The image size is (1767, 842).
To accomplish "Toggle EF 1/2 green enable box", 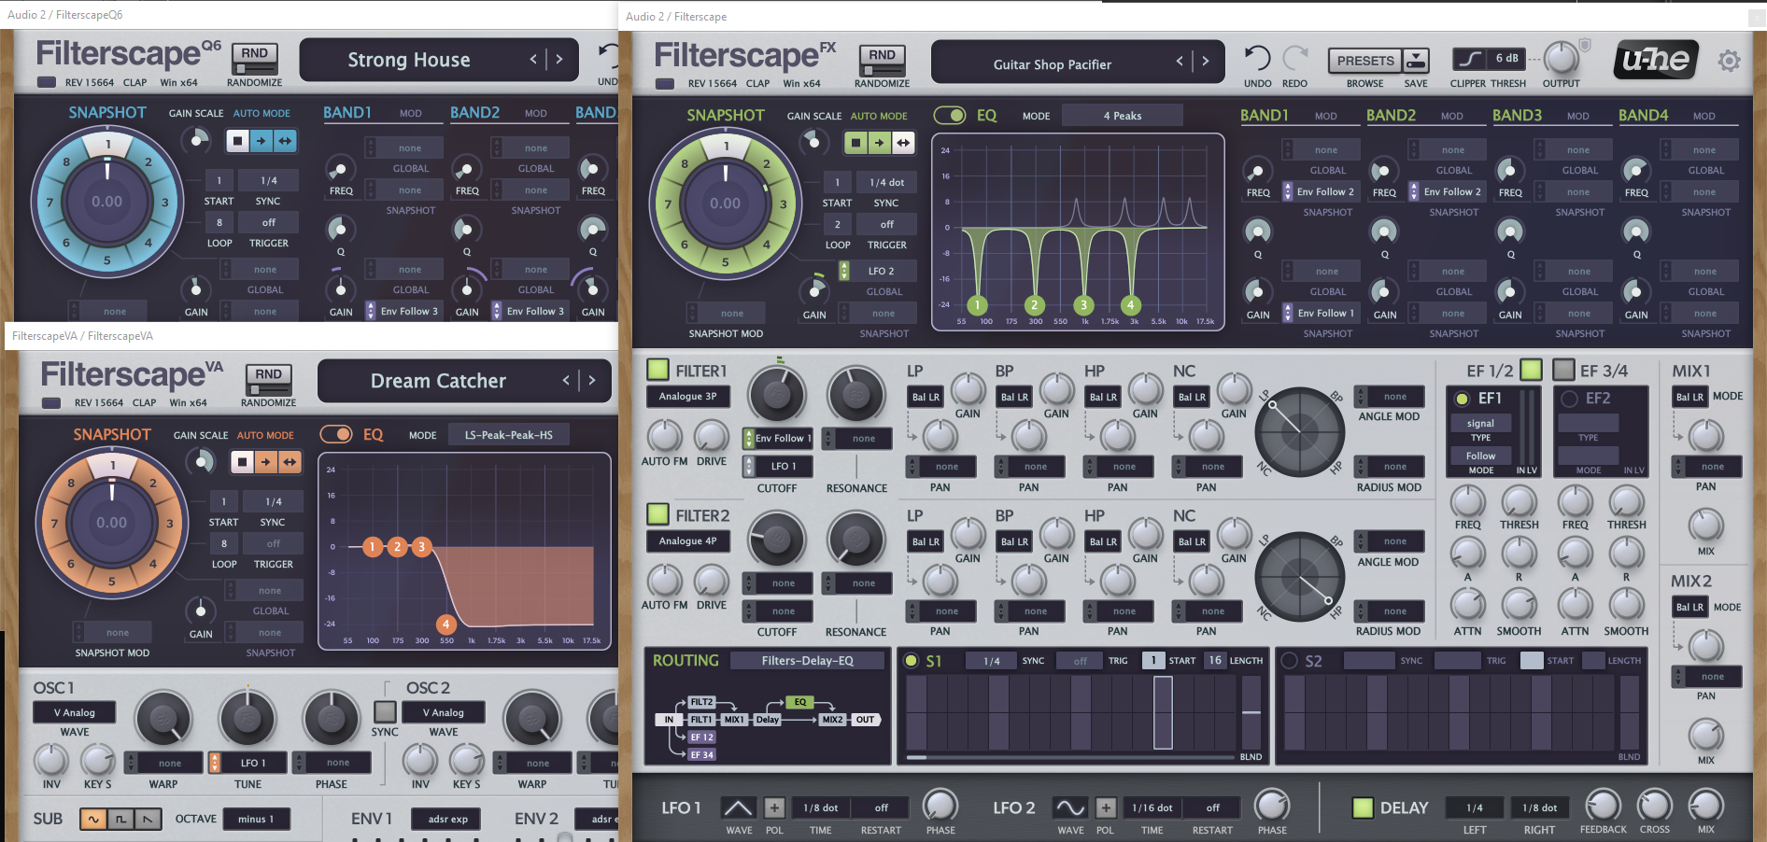I will [x=1531, y=370].
